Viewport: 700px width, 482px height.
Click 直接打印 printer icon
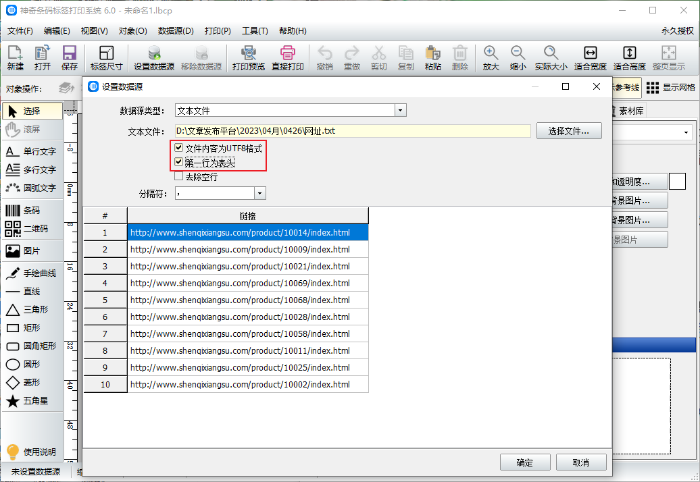click(288, 58)
